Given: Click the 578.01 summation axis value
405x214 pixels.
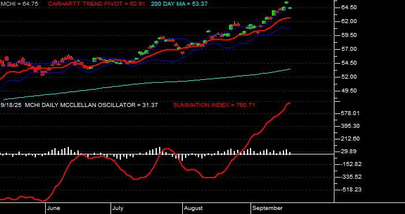Looking at the screenshot, I should [351, 113].
